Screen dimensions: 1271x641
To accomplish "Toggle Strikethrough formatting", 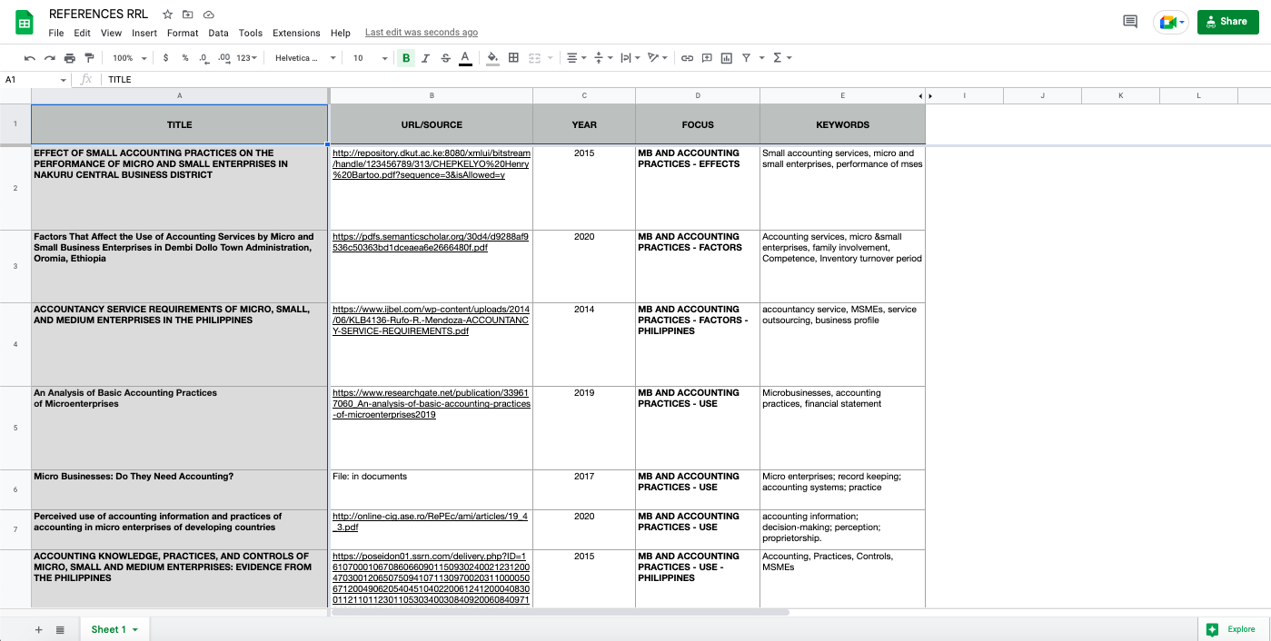I will point(445,58).
